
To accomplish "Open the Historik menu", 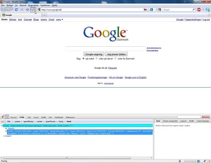I will point(23,5).
